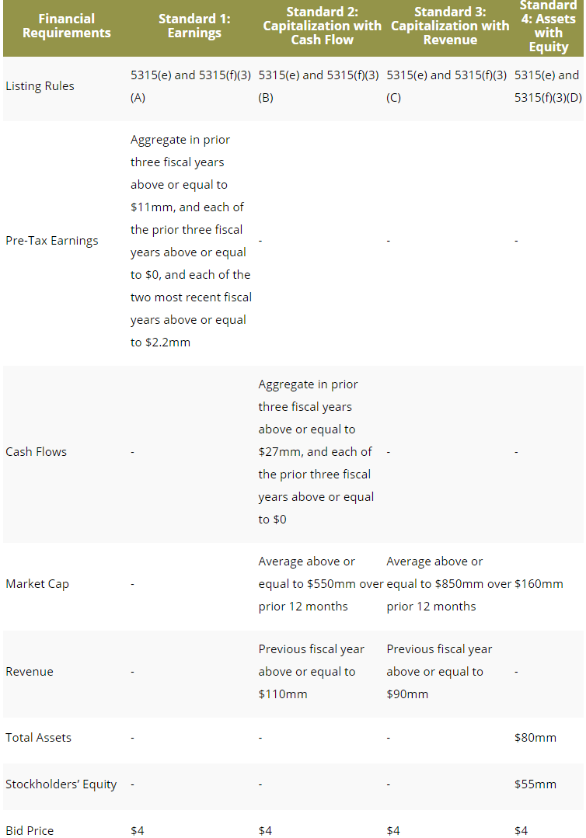Select the Stockholders' Equity row label
Screen dimensions: 586x838
point(61,784)
